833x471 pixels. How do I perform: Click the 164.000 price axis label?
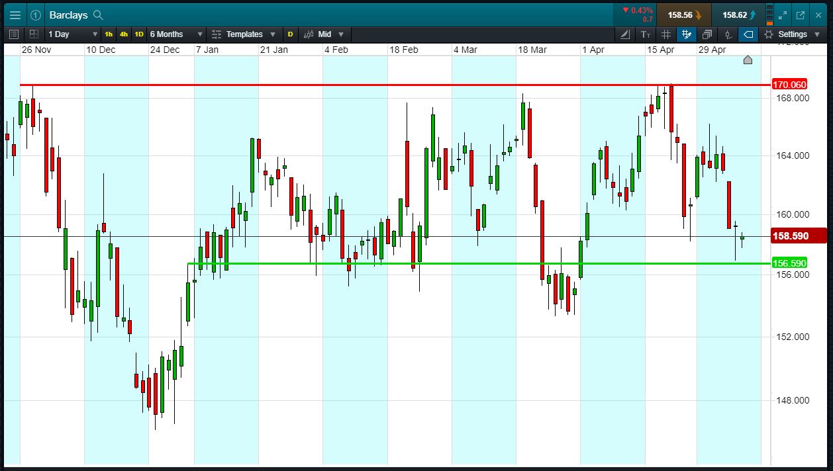click(792, 156)
